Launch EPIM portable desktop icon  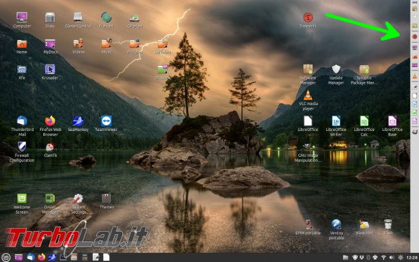tap(308, 225)
